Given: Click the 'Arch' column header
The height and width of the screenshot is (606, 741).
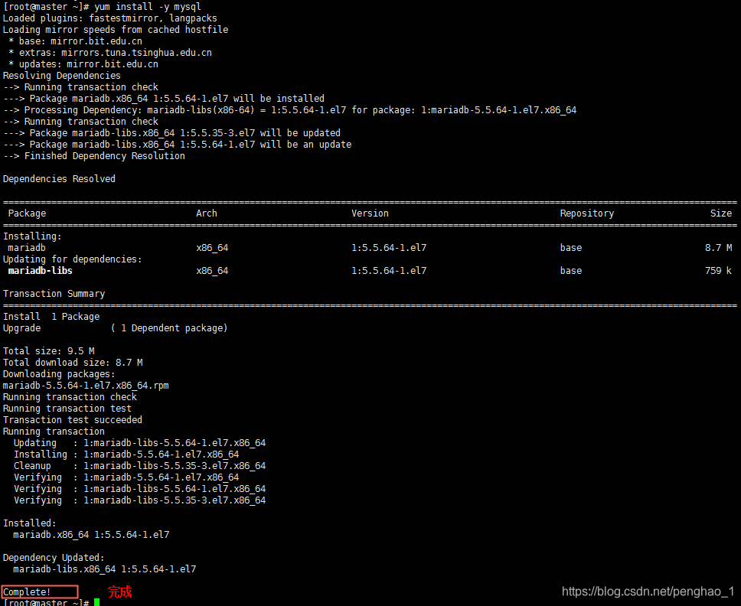Looking at the screenshot, I should (x=207, y=213).
